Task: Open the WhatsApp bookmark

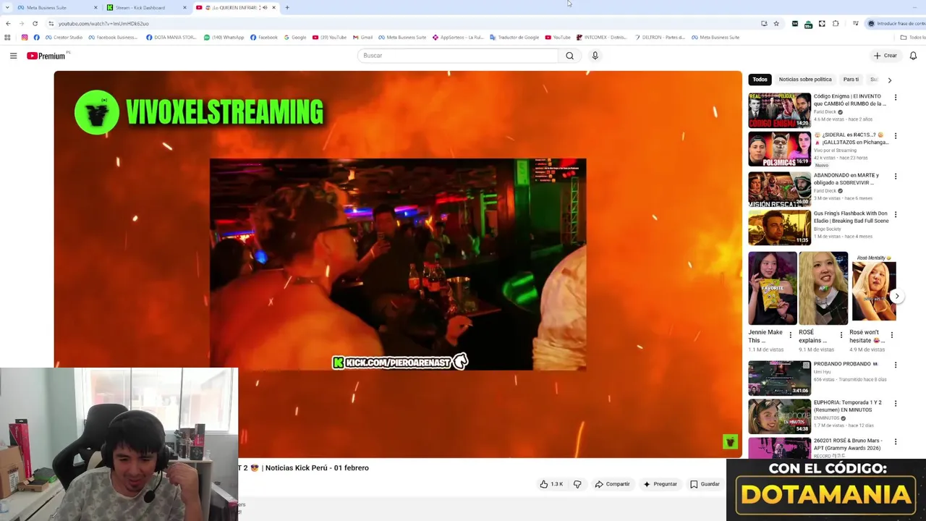Action: pos(224,37)
